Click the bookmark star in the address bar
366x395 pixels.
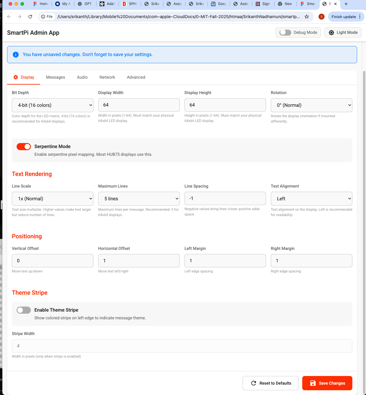pos(307,17)
